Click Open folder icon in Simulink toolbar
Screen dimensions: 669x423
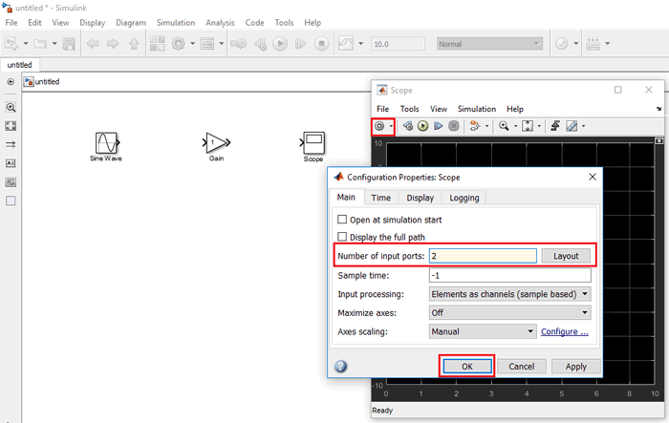click(x=40, y=44)
